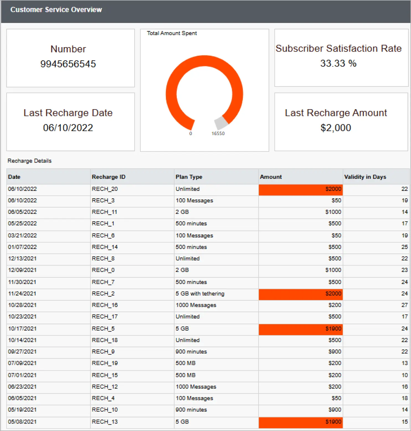Select the highlighted $1900 amount for RECH_5

(x=300, y=329)
